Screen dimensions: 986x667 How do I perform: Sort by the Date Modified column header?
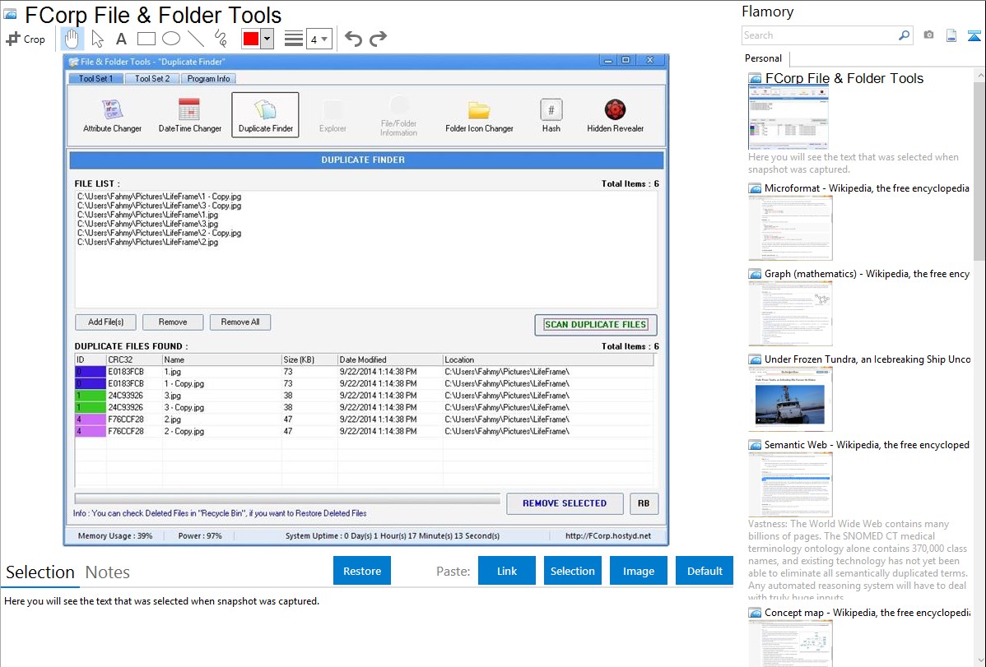(390, 359)
